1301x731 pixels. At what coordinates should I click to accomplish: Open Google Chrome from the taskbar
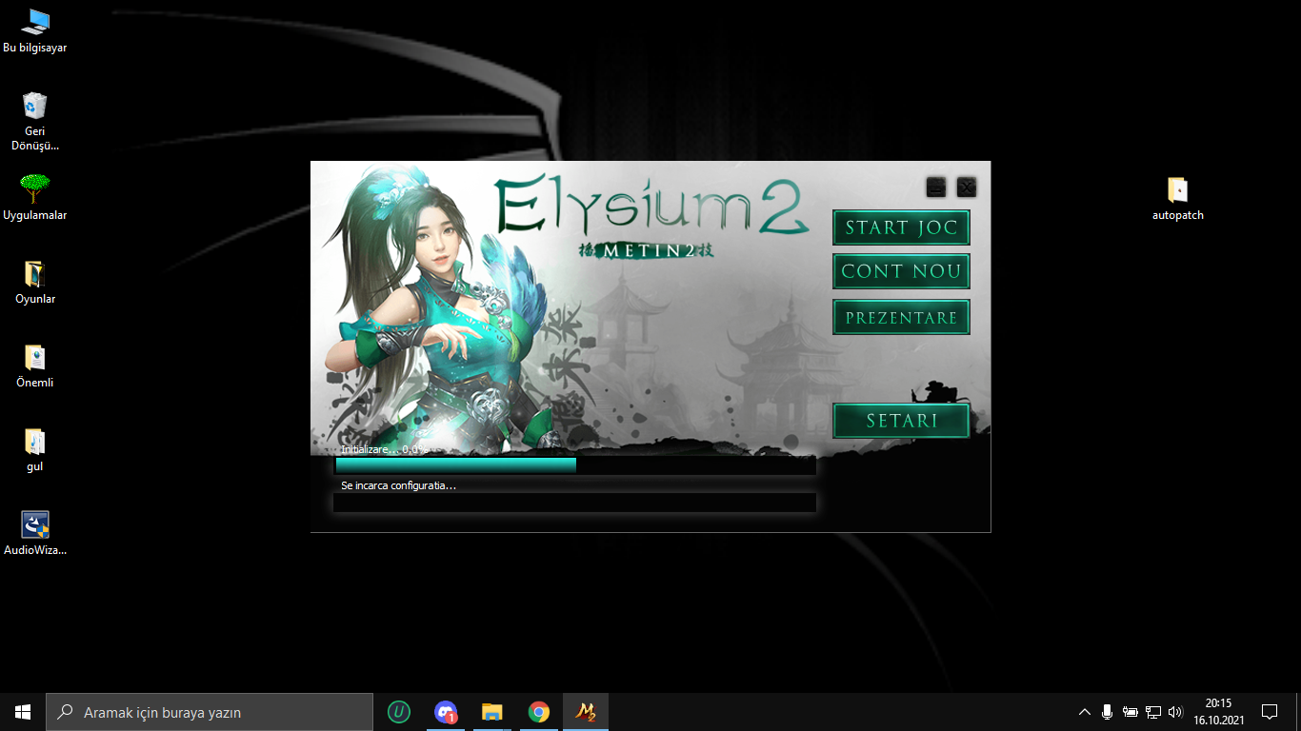point(539,712)
